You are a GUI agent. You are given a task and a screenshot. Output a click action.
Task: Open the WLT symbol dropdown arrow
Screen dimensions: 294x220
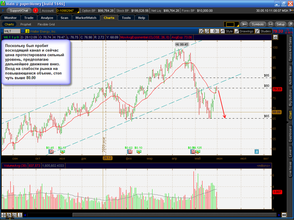(x=23, y=31)
